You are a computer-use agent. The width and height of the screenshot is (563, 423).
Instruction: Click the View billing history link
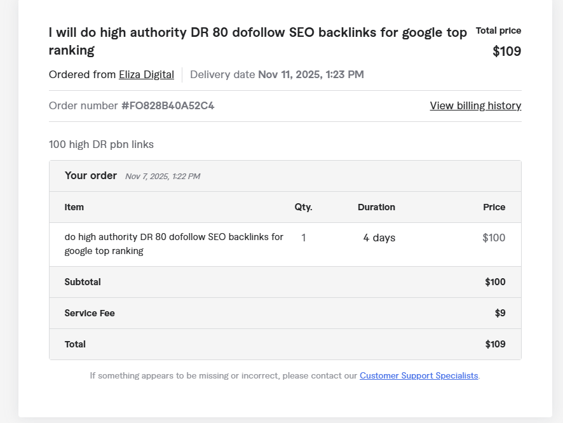(475, 105)
